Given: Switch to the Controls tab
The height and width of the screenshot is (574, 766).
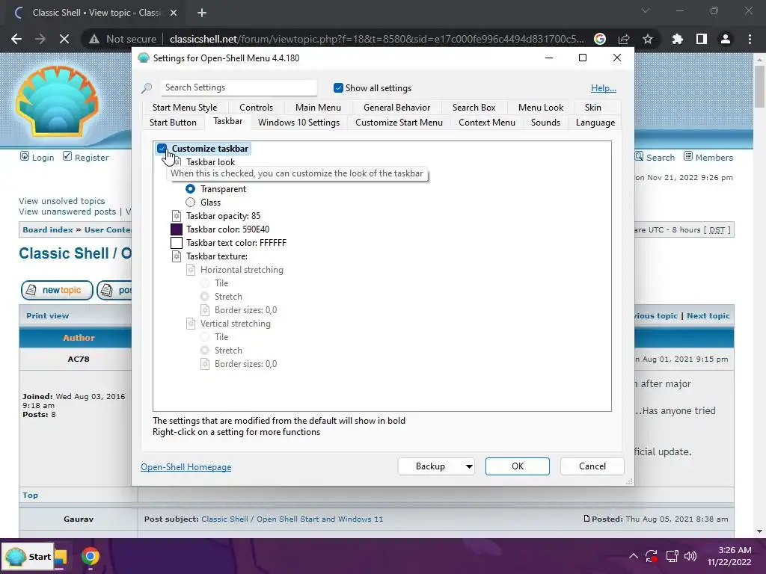Looking at the screenshot, I should pos(256,108).
